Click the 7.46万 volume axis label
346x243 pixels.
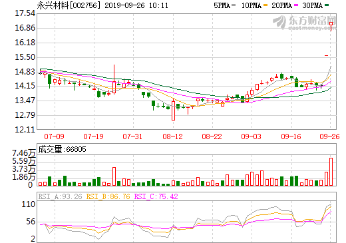(x=24, y=153)
